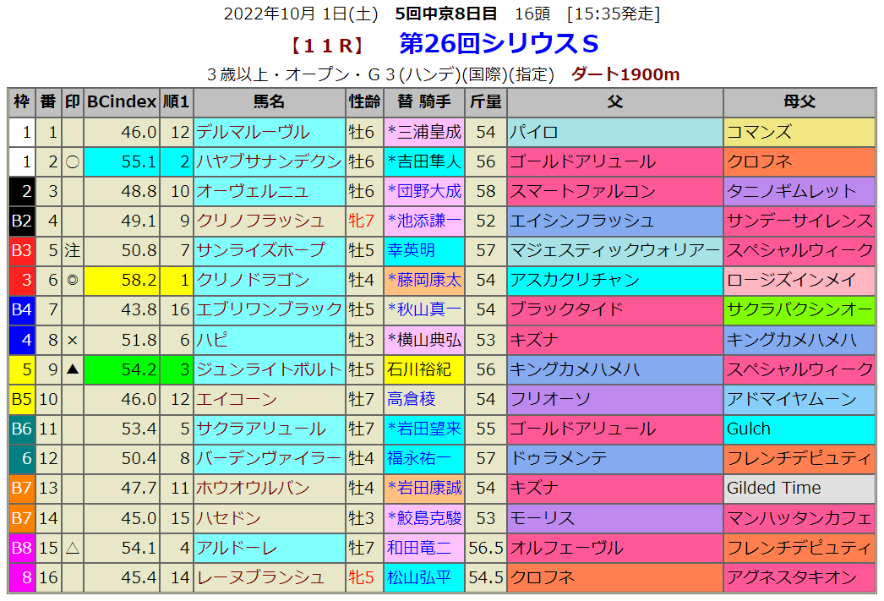Click jockey name 松山弘平
This screenshot has width=884, height=601.
tap(418, 577)
